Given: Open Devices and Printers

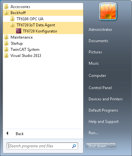Looking at the screenshot, I should click(106, 99).
